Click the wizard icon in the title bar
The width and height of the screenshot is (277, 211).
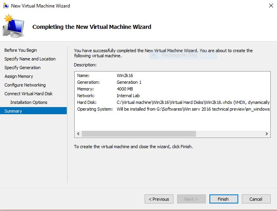(6, 6)
